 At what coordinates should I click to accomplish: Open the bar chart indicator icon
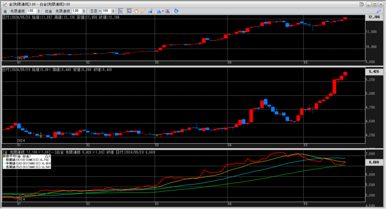(159, 11)
